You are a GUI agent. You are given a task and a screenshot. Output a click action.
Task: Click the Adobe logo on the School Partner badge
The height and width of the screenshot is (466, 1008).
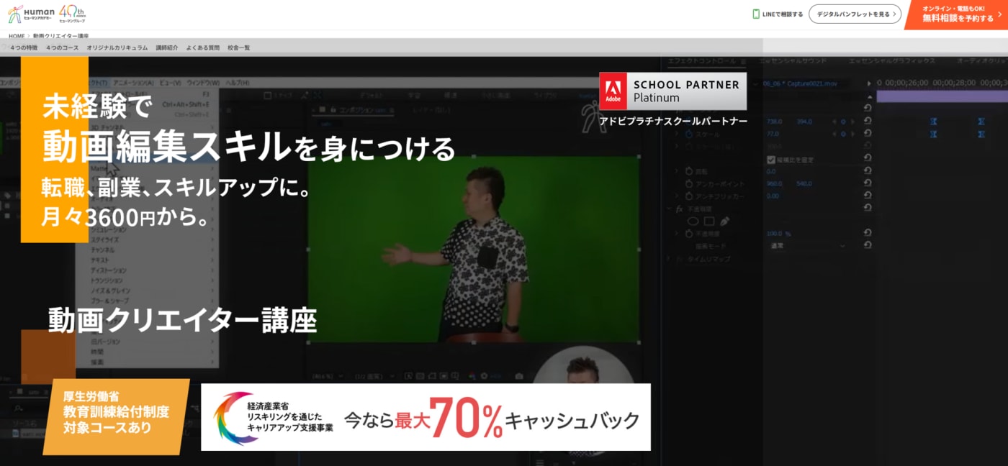(x=613, y=89)
